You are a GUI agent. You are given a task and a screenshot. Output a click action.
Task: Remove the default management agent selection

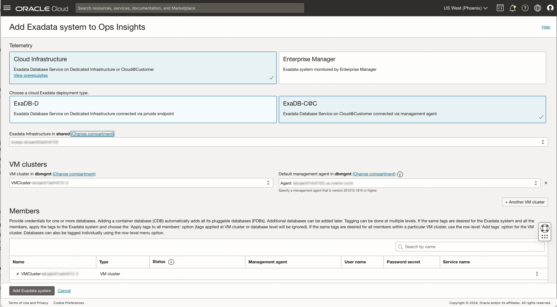[x=546, y=183]
